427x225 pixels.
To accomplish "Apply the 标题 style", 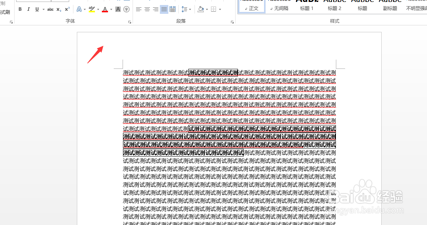I will [x=362, y=6].
